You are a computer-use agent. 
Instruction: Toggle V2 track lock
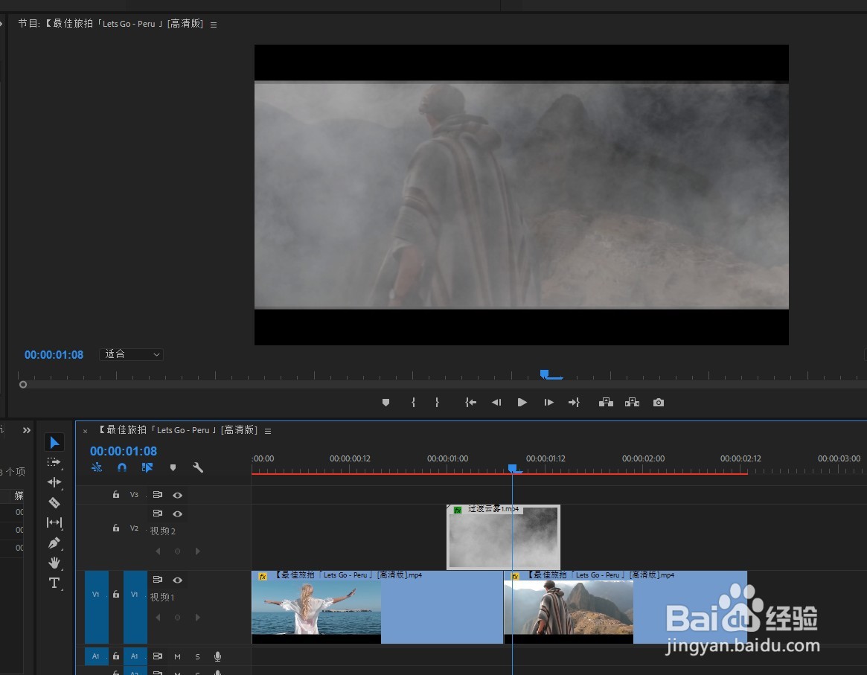point(116,528)
